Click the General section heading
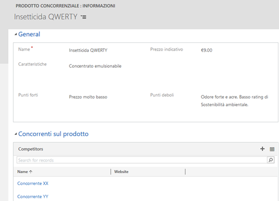 click(x=29, y=34)
